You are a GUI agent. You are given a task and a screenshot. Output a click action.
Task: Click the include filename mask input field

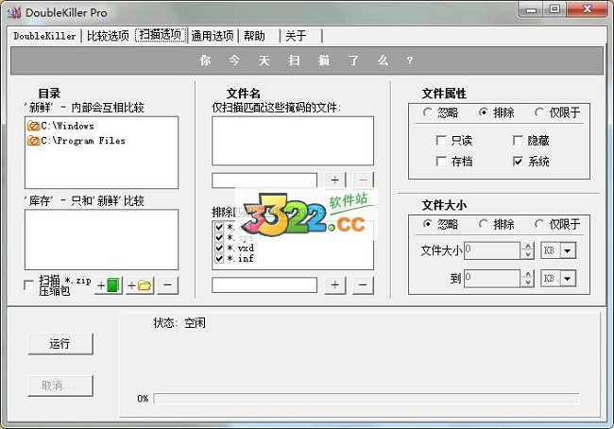264,180
